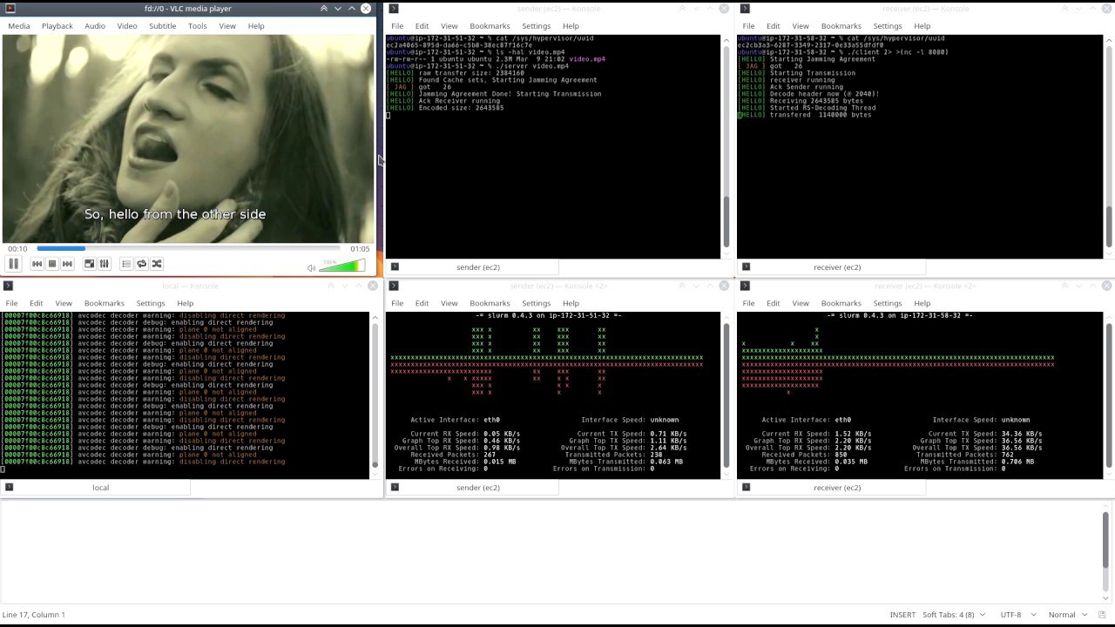This screenshot has width=1115, height=627.
Task: Click new-tab icon in top sender Konsole
Action: click(395, 267)
